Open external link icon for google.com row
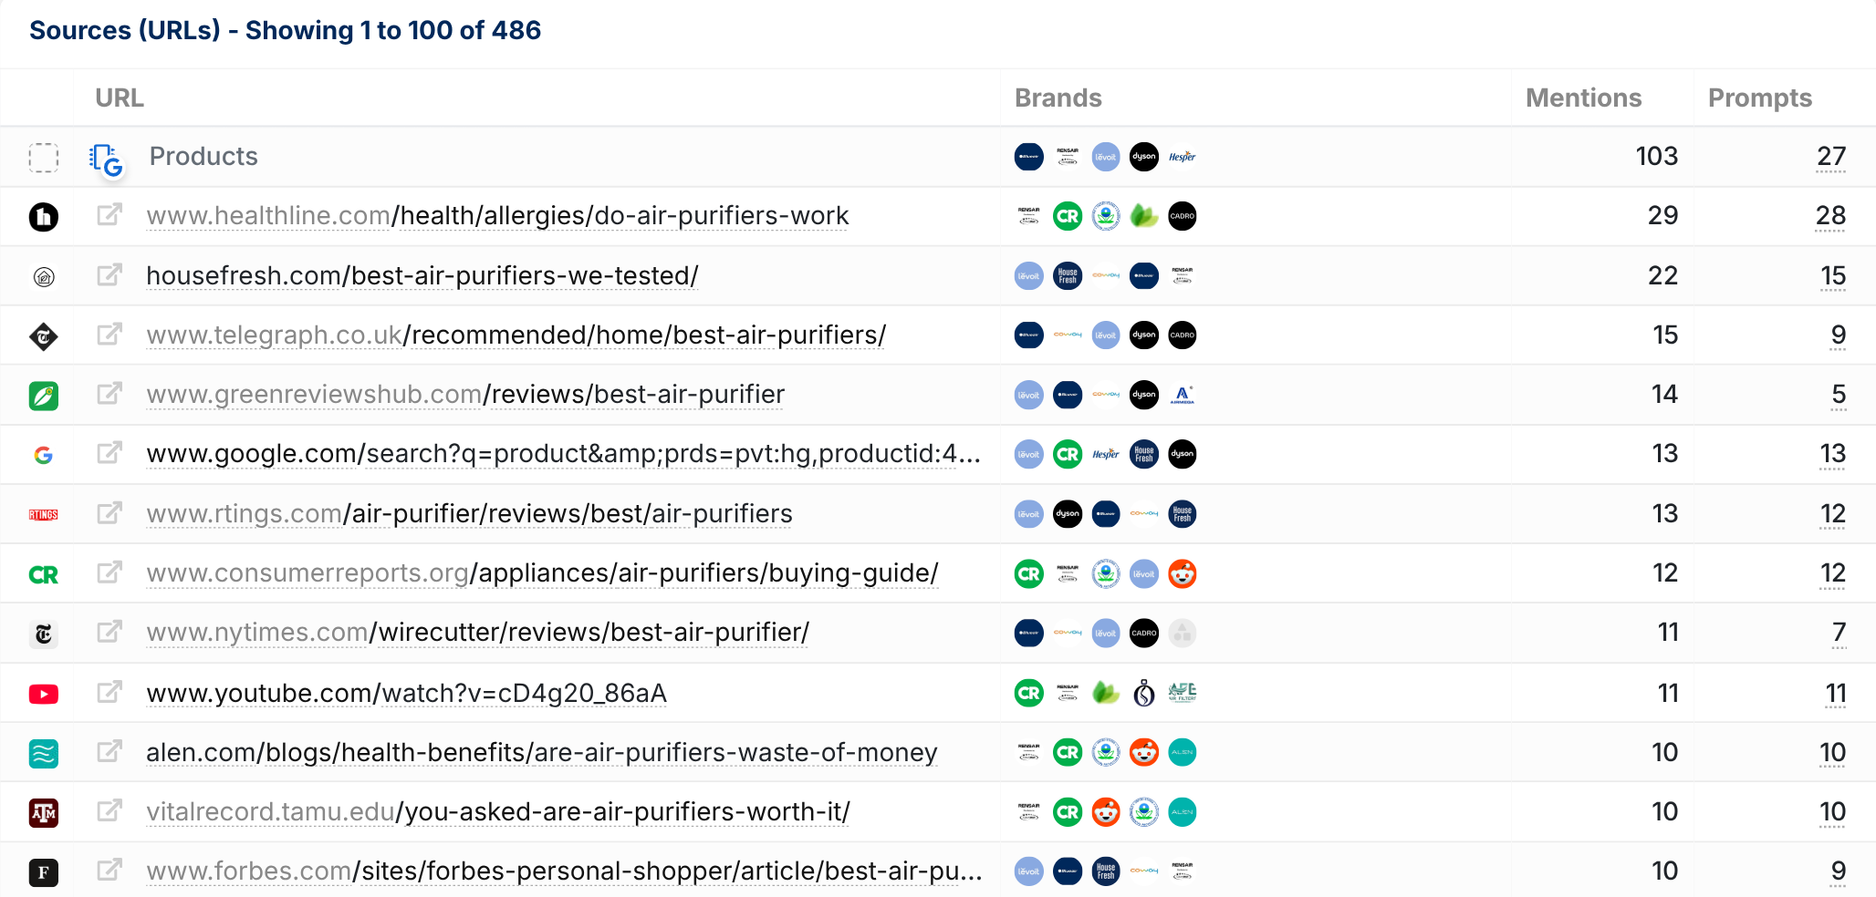 pos(109,453)
